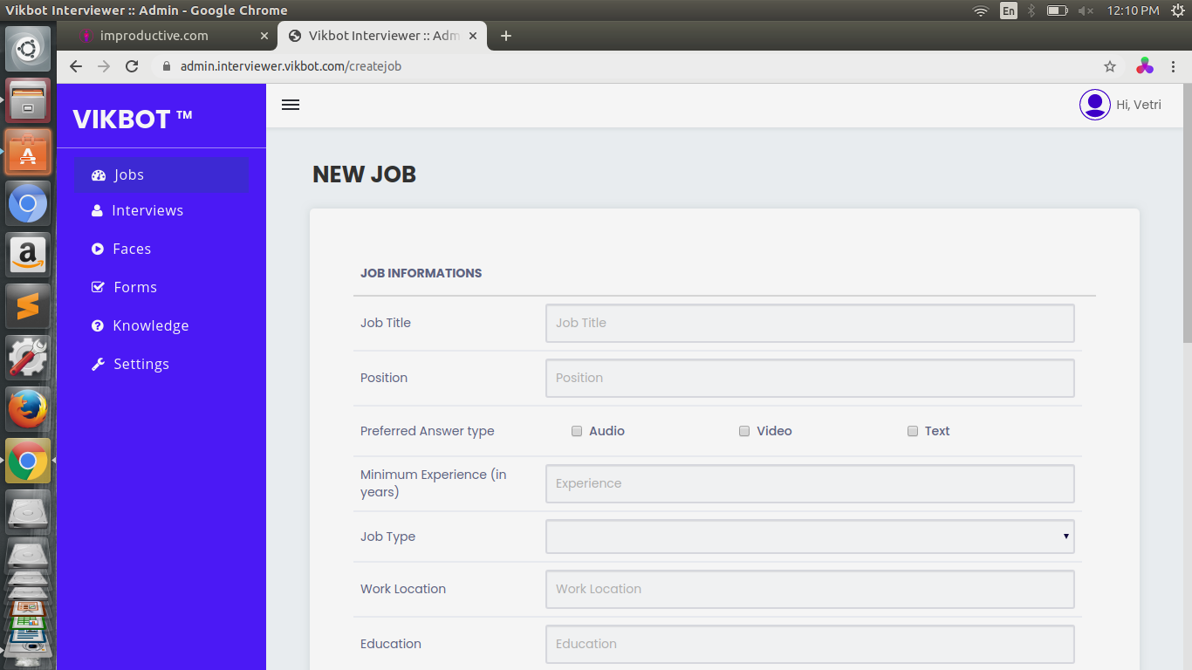The image size is (1192, 670).
Task: Open Wi-Fi network indicator in top bar
Action: click(981, 10)
